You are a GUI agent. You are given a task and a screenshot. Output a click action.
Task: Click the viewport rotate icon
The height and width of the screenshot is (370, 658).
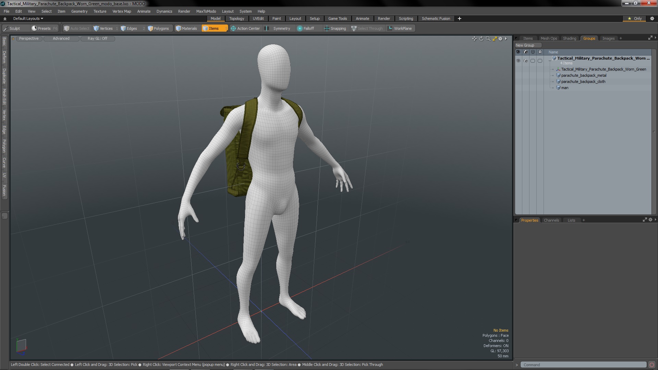[x=481, y=39]
